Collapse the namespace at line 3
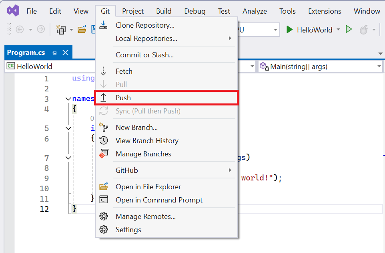The height and width of the screenshot is (253, 385). [x=68, y=99]
